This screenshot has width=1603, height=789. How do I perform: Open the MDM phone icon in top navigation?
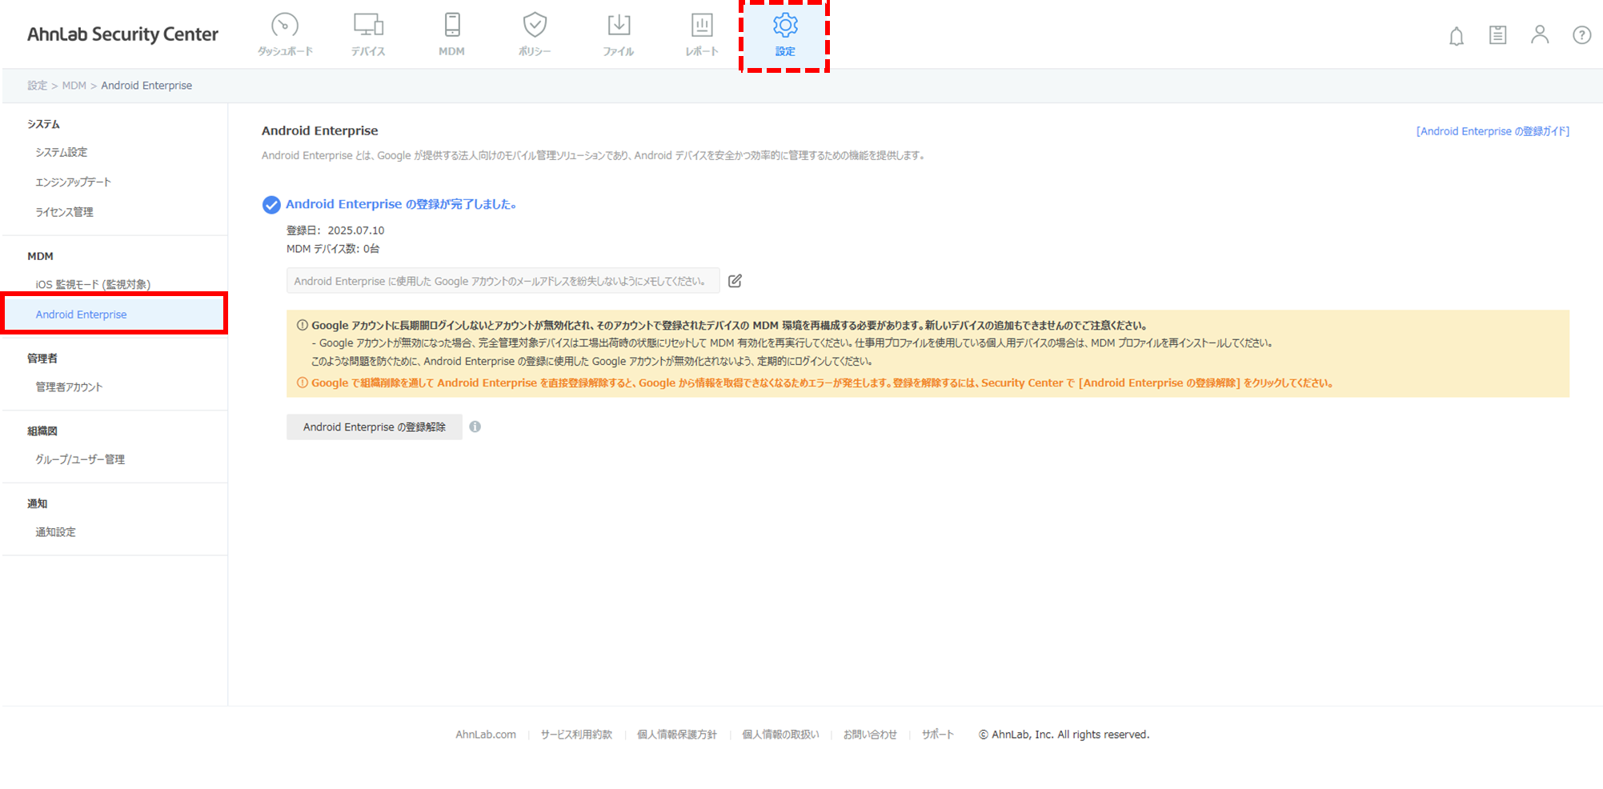coord(452,25)
